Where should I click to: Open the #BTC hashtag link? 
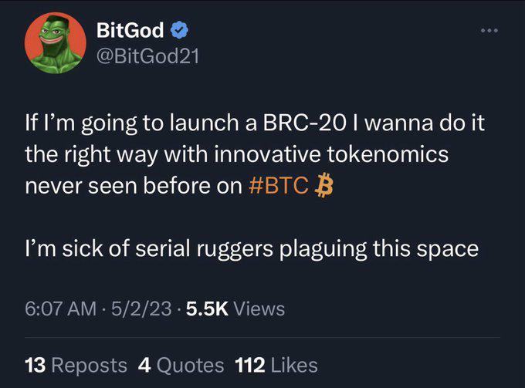coord(280,187)
